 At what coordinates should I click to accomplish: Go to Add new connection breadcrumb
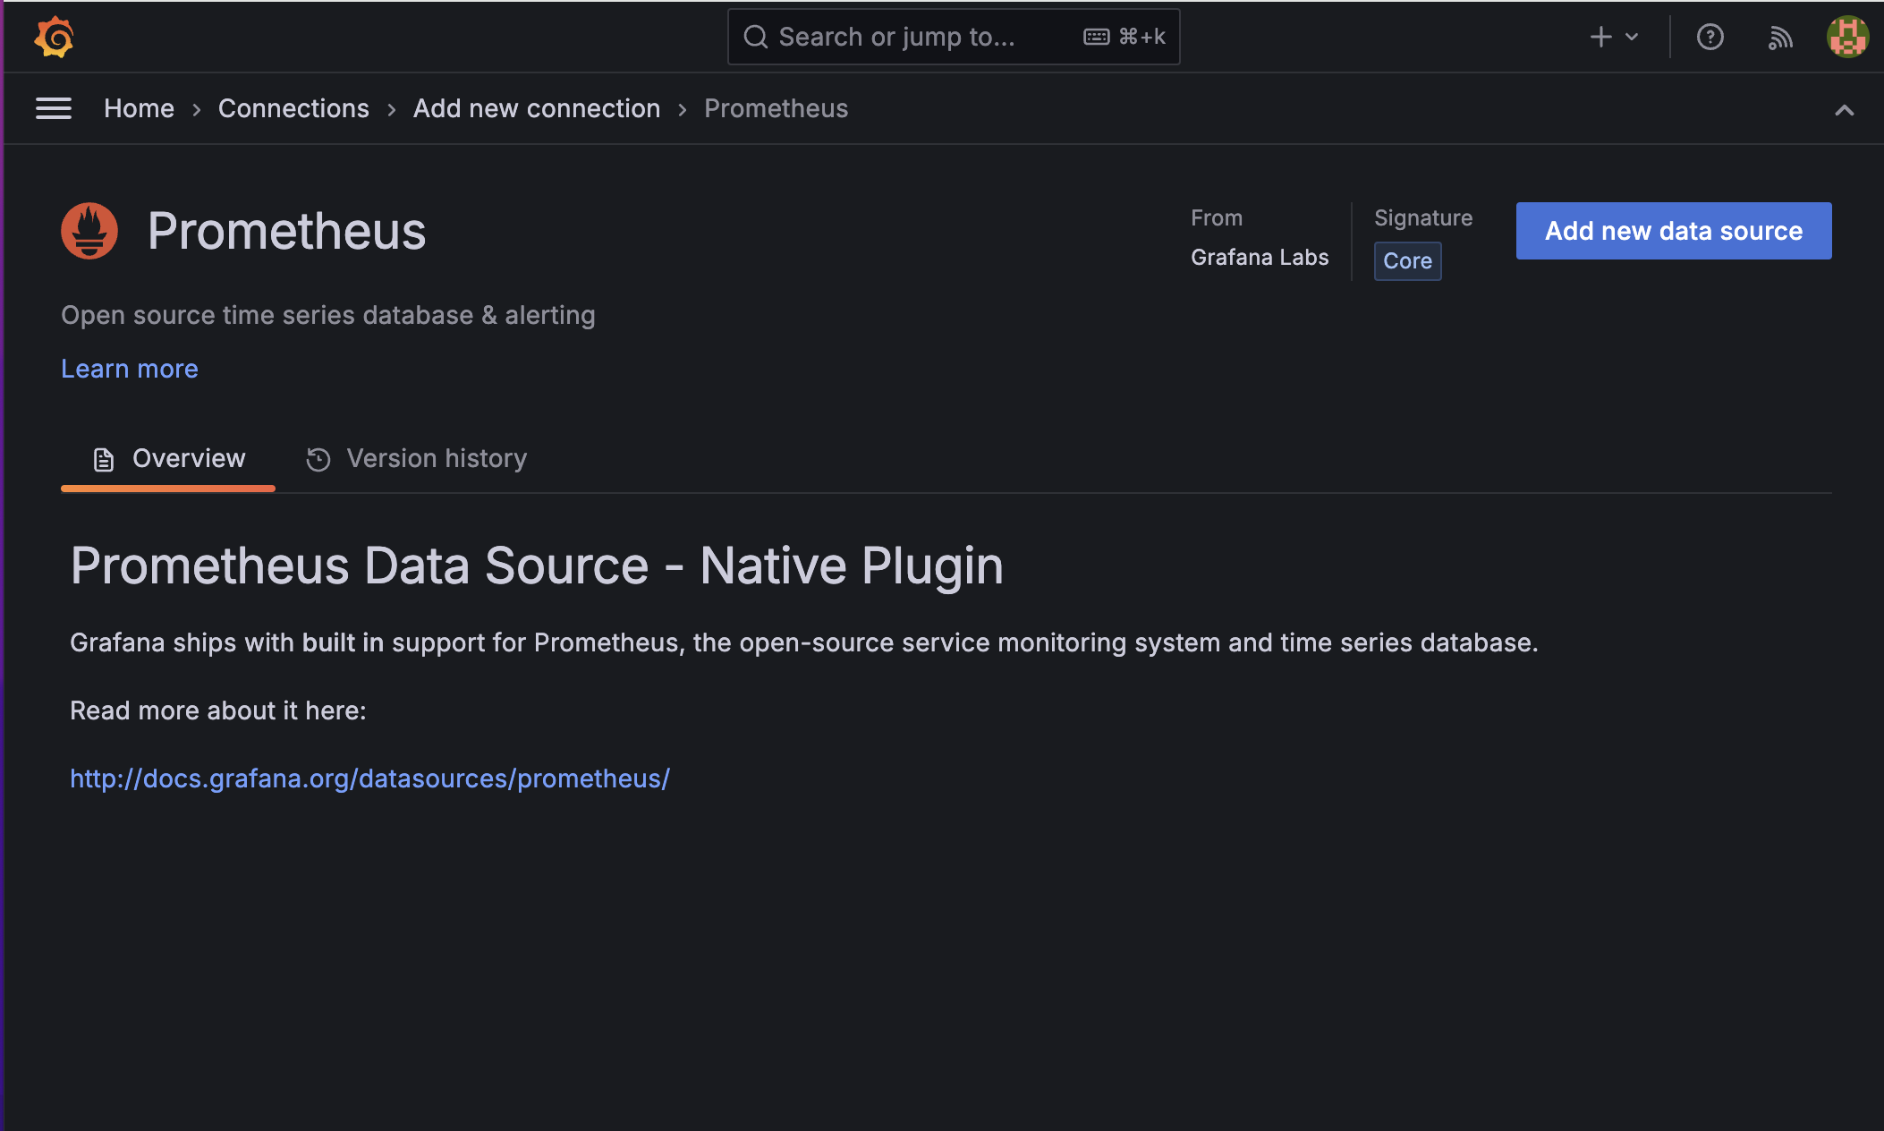click(x=537, y=108)
